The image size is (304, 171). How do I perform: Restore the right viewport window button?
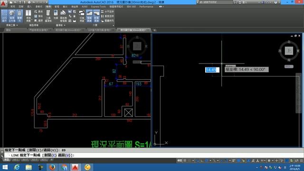295,36
